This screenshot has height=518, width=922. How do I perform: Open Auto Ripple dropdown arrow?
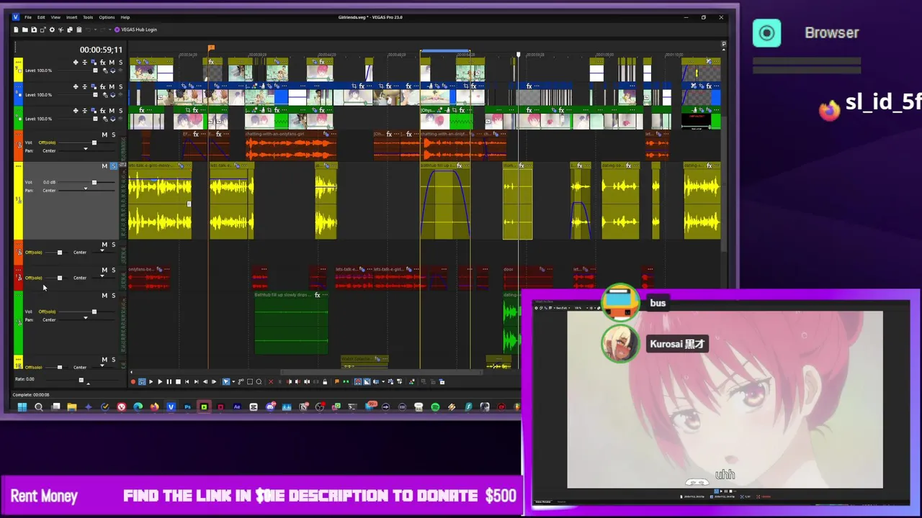(383, 382)
